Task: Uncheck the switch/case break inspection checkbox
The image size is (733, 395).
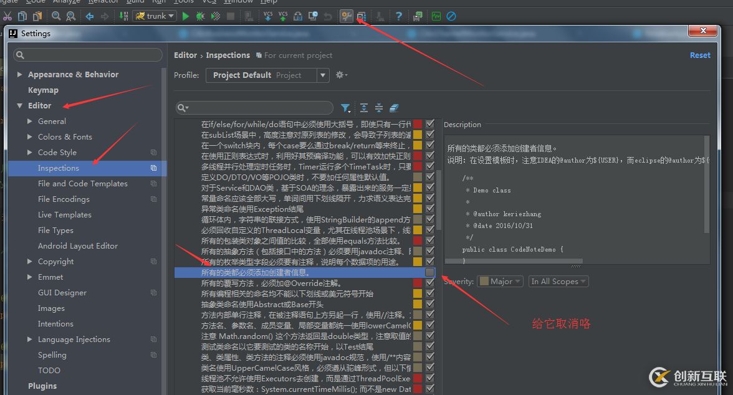Action: [430, 145]
